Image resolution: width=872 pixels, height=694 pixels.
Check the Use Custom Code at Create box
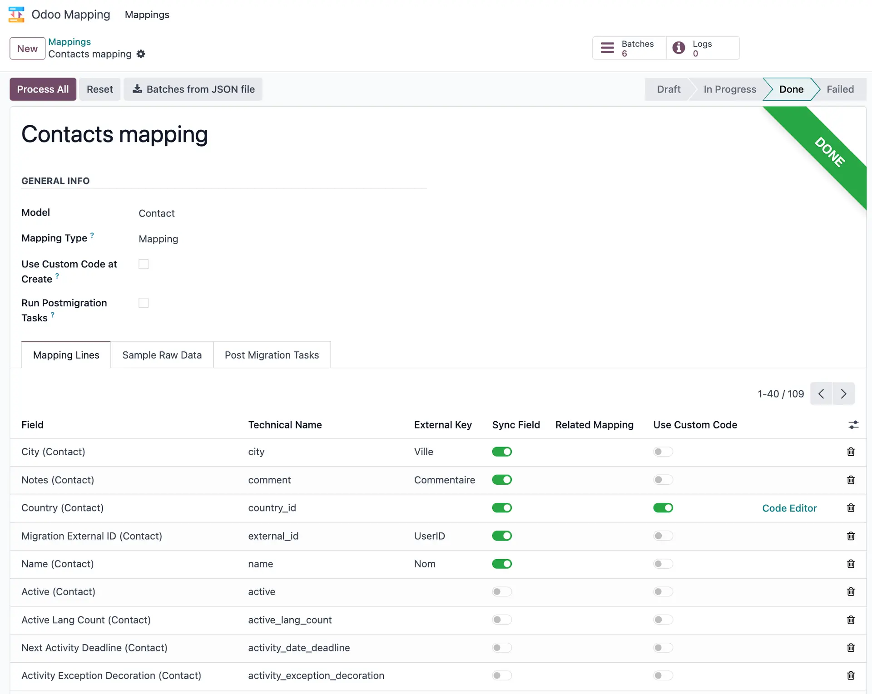point(144,264)
